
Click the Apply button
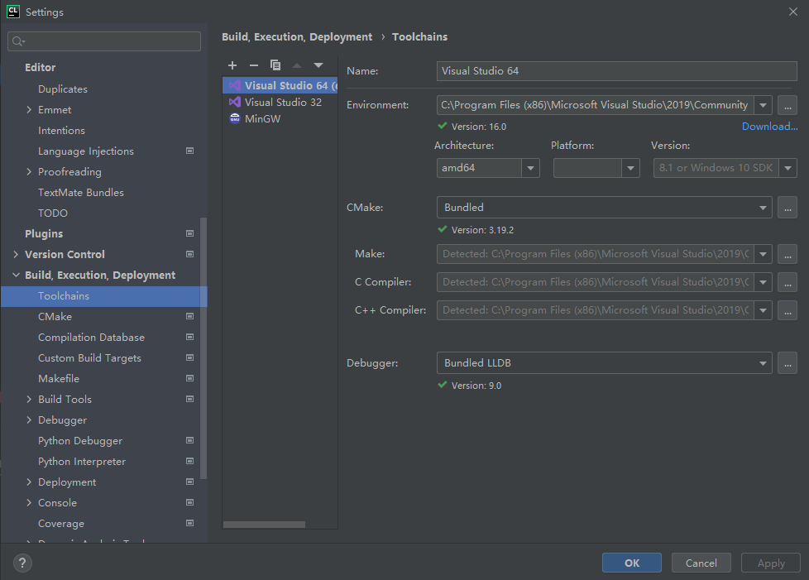pos(771,563)
